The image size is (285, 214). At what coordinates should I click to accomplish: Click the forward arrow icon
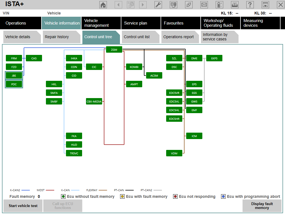coord(143,5)
